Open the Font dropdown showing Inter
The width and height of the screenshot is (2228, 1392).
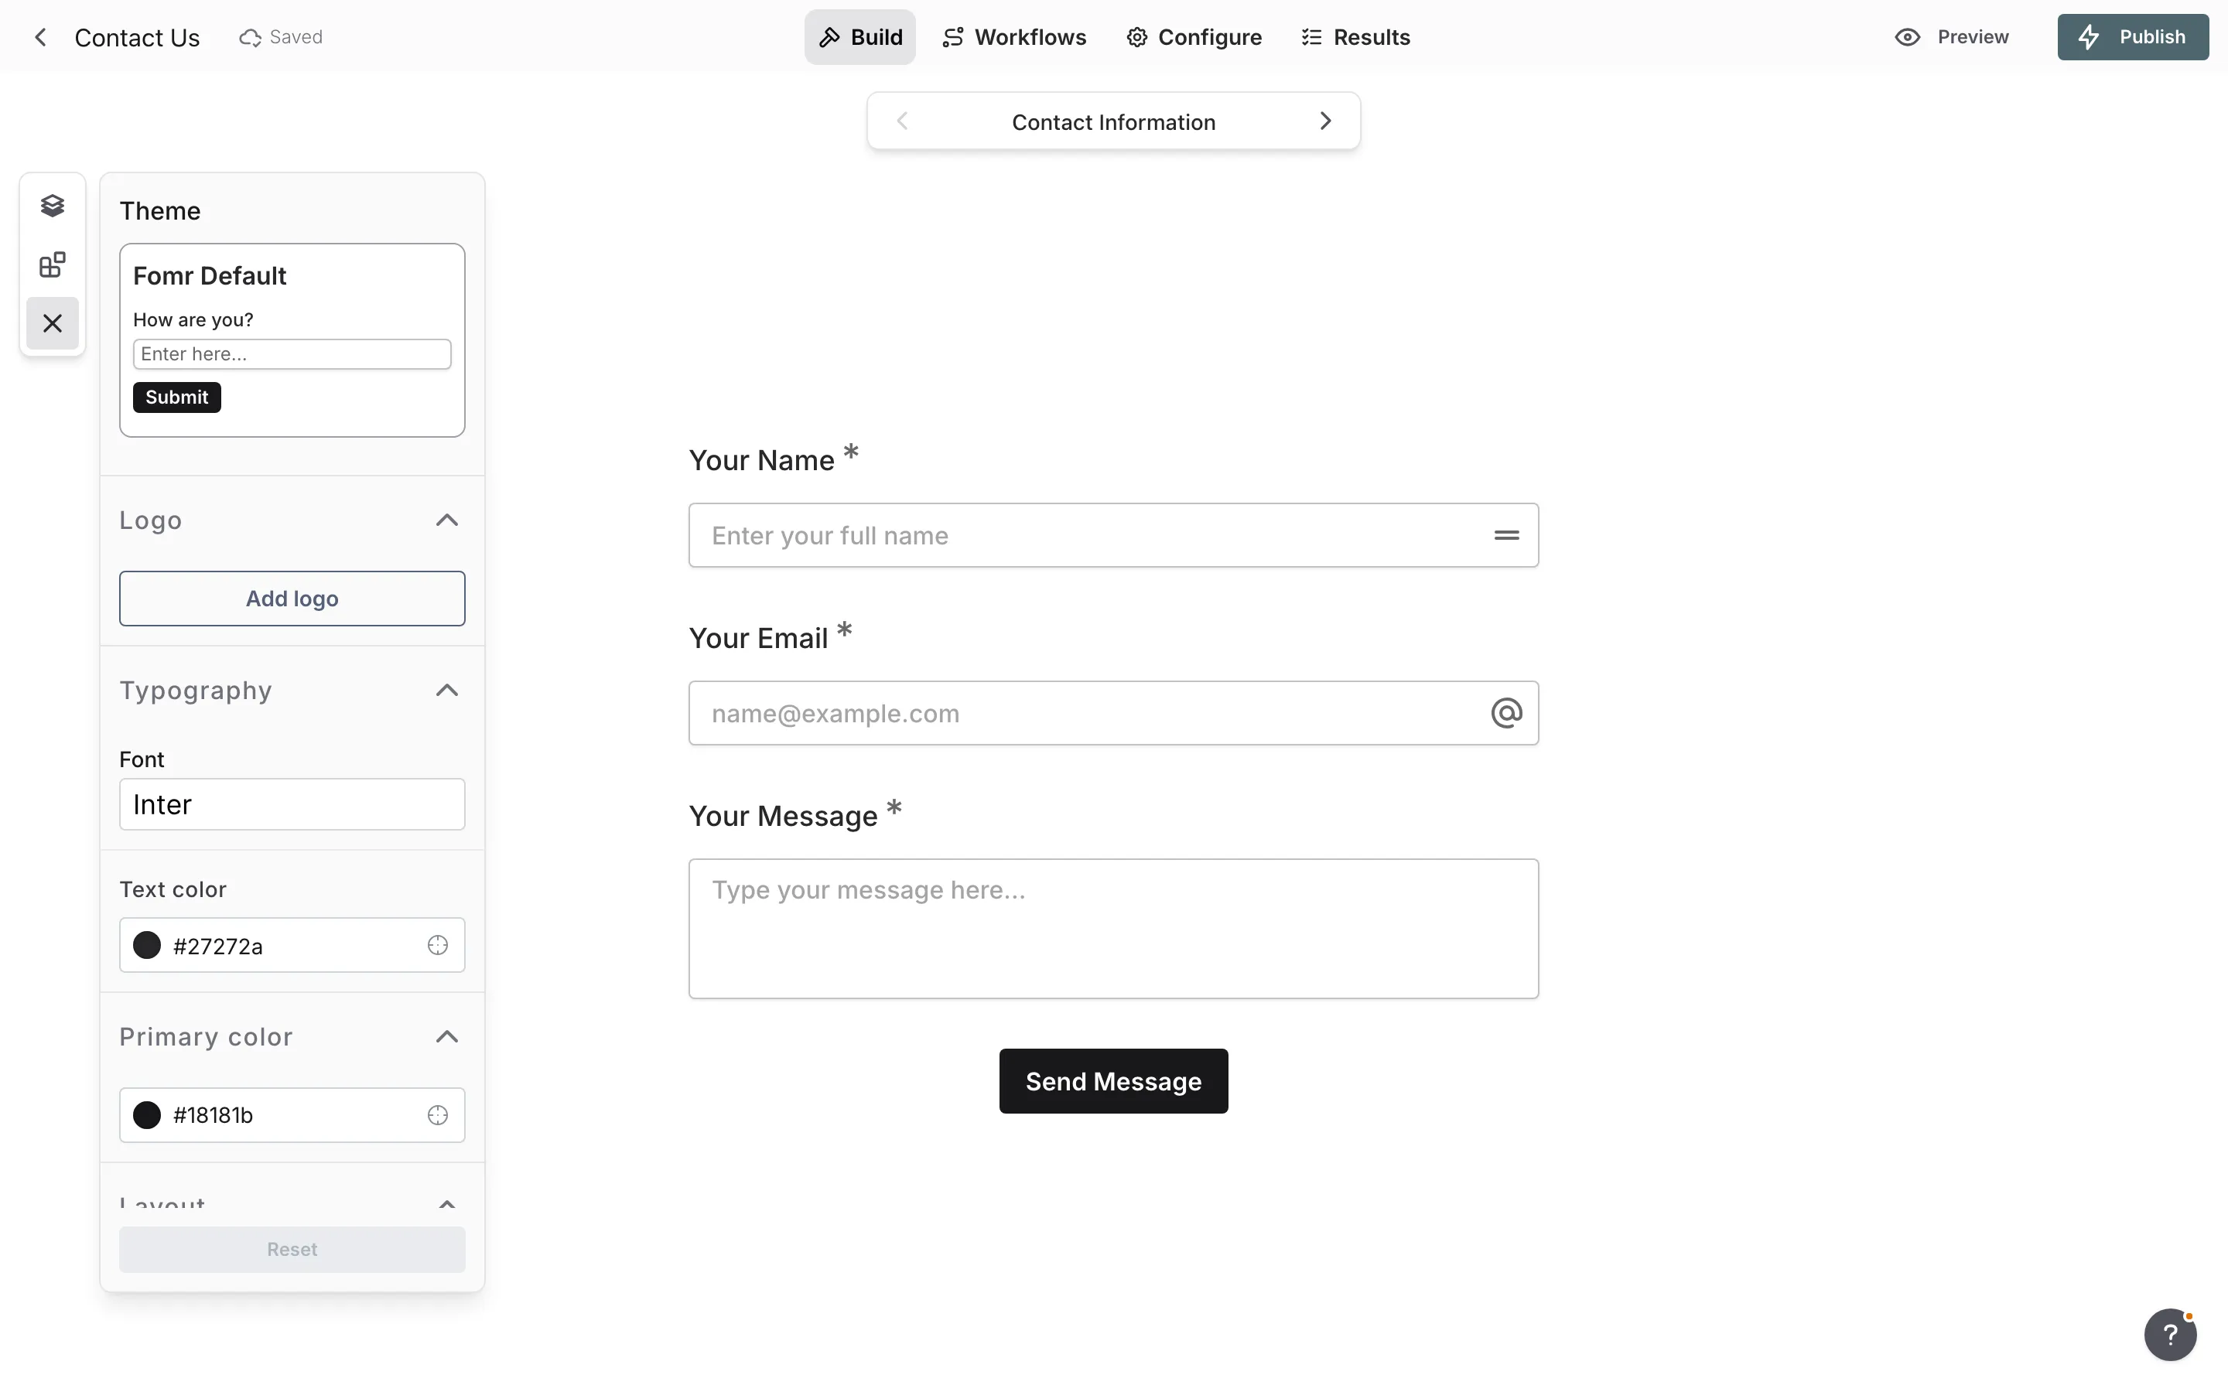pyautogui.click(x=292, y=804)
